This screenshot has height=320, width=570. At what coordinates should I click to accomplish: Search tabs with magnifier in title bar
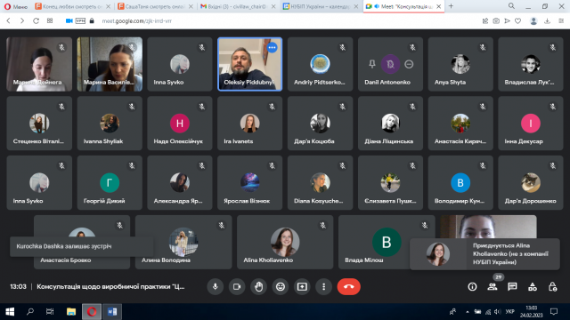(511, 6)
